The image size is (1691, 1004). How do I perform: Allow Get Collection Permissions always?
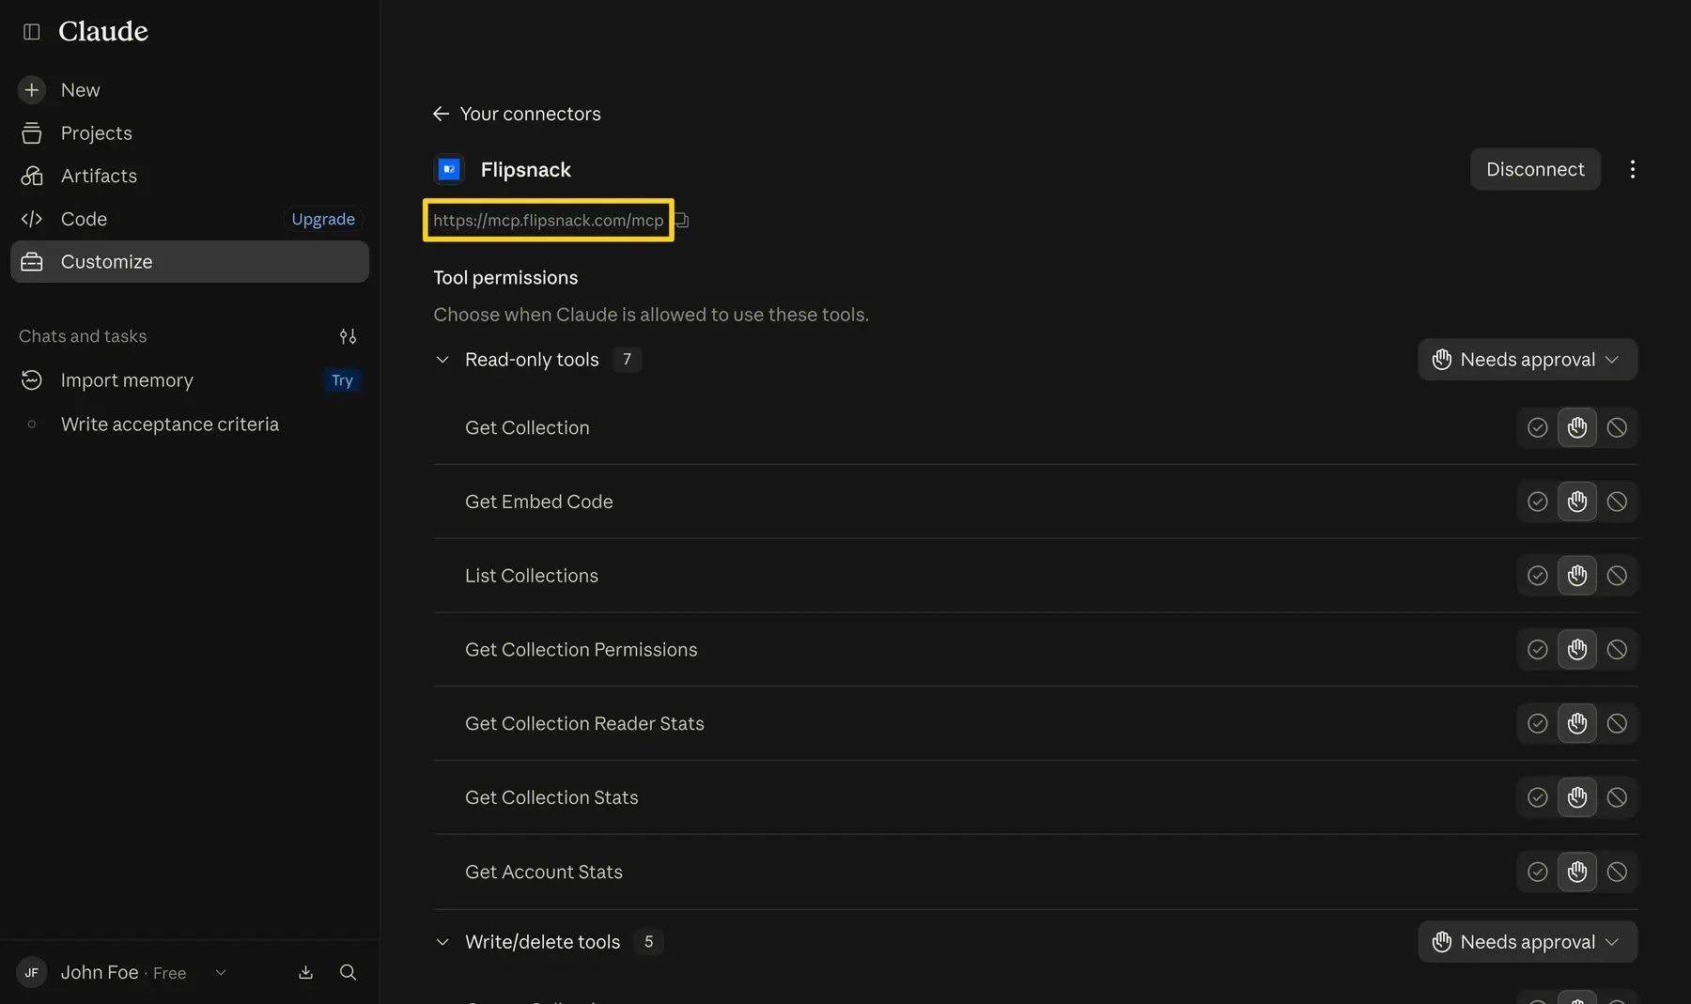click(x=1538, y=650)
